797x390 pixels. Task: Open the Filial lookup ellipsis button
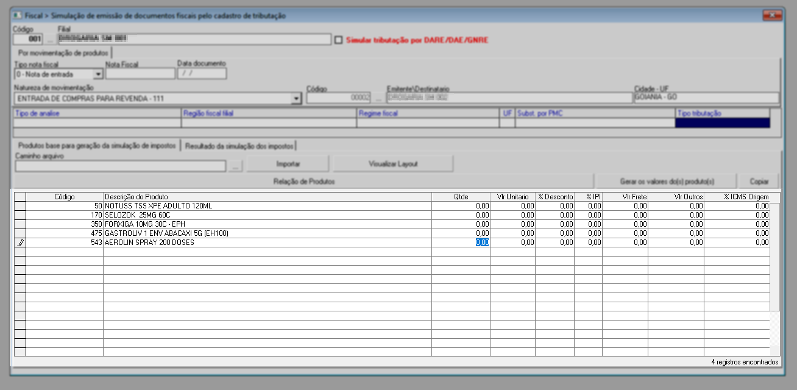[x=50, y=40]
